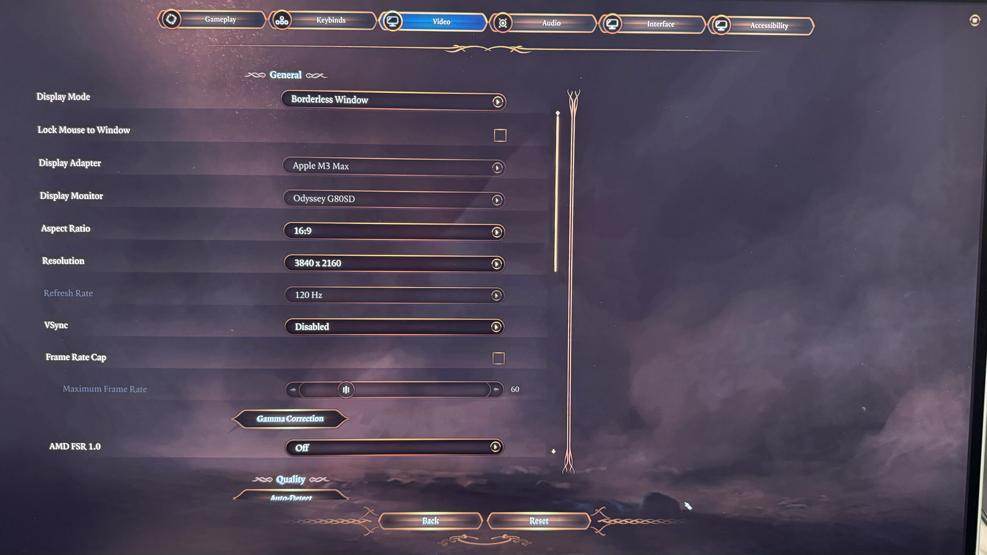Viewport: 987px width, 555px height.
Task: Switch to the Gameplay settings tab
Action: pyautogui.click(x=220, y=20)
